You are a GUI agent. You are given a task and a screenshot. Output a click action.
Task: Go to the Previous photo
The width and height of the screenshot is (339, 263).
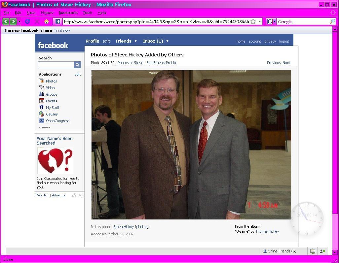tap(274, 63)
